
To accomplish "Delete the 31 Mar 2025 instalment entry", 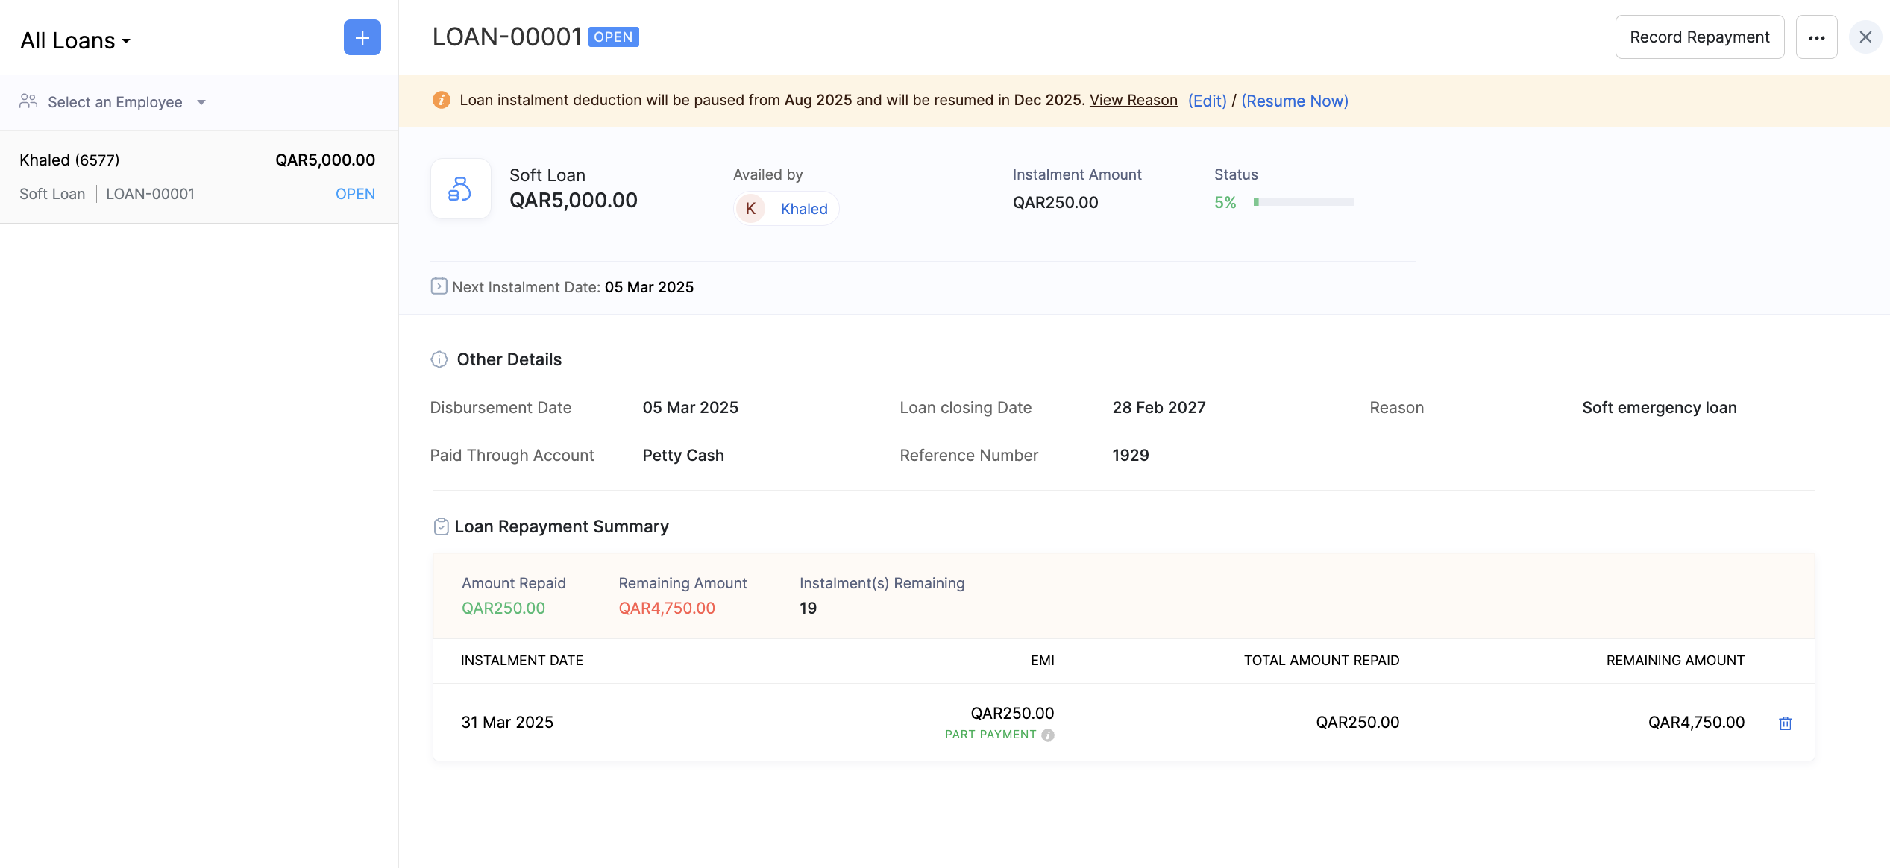I will [1785, 723].
